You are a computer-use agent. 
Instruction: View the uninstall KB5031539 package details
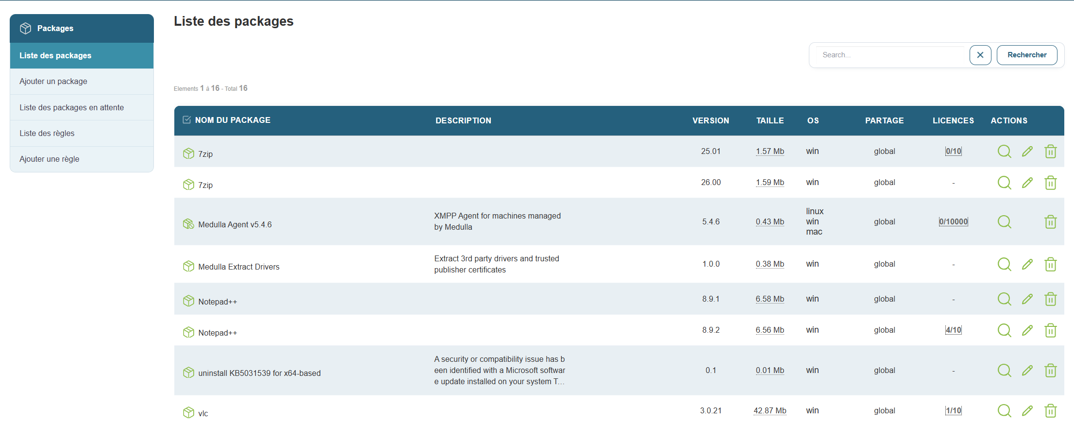click(1004, 371)
